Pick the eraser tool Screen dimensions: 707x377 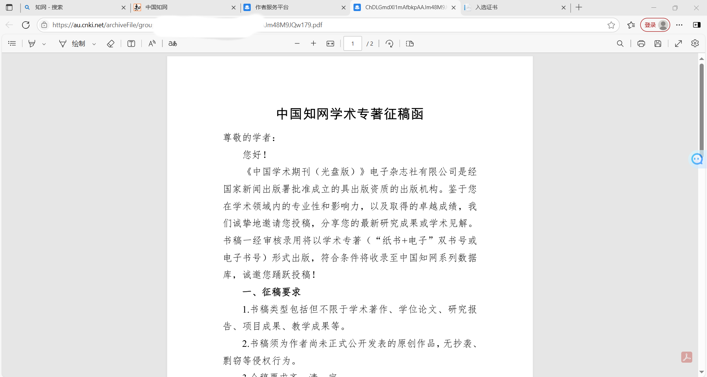click(x=110, y=43)
